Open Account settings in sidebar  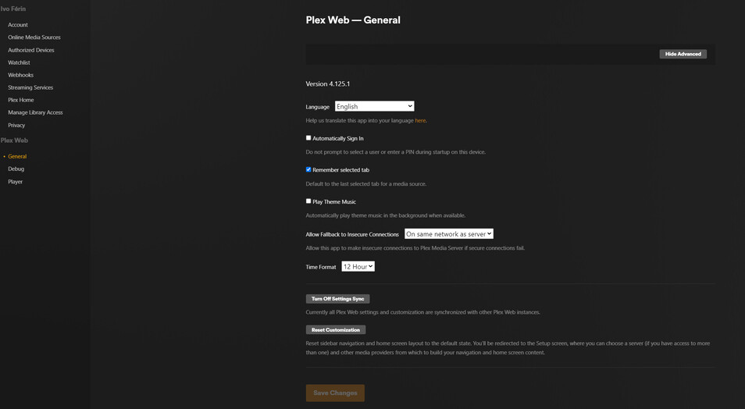point(18,25)
